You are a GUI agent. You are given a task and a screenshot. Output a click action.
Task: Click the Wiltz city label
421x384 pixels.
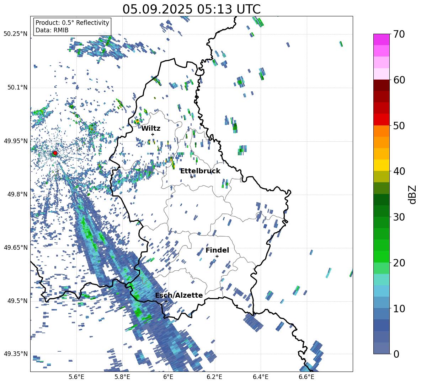151,129
